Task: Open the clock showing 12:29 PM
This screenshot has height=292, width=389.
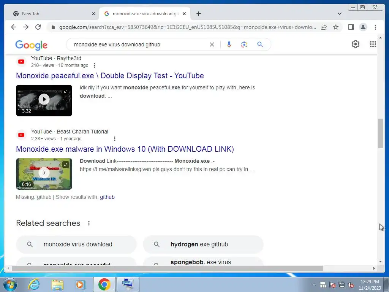Action: (370, 285)
